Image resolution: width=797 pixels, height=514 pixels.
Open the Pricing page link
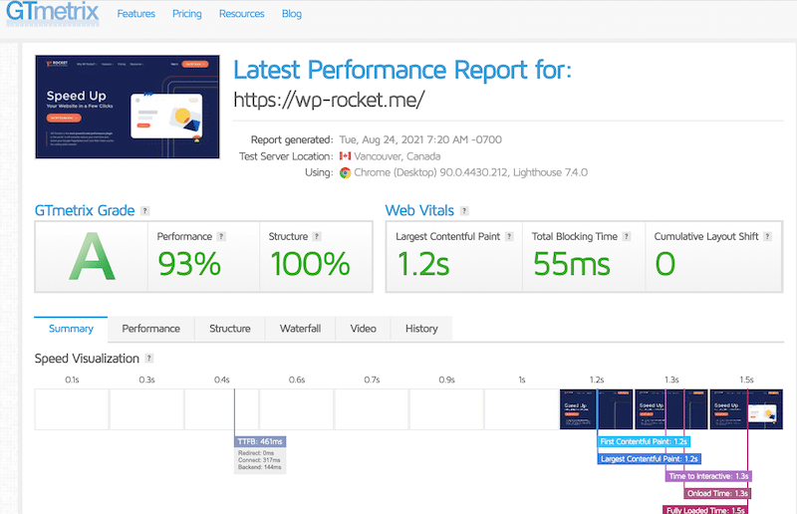pyautogui.click(x=187, y=14)
